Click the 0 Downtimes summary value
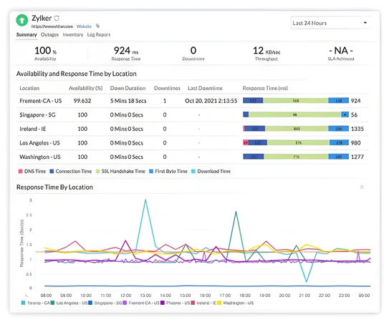This screenshot has width=389, height=322. click(193, 53)
